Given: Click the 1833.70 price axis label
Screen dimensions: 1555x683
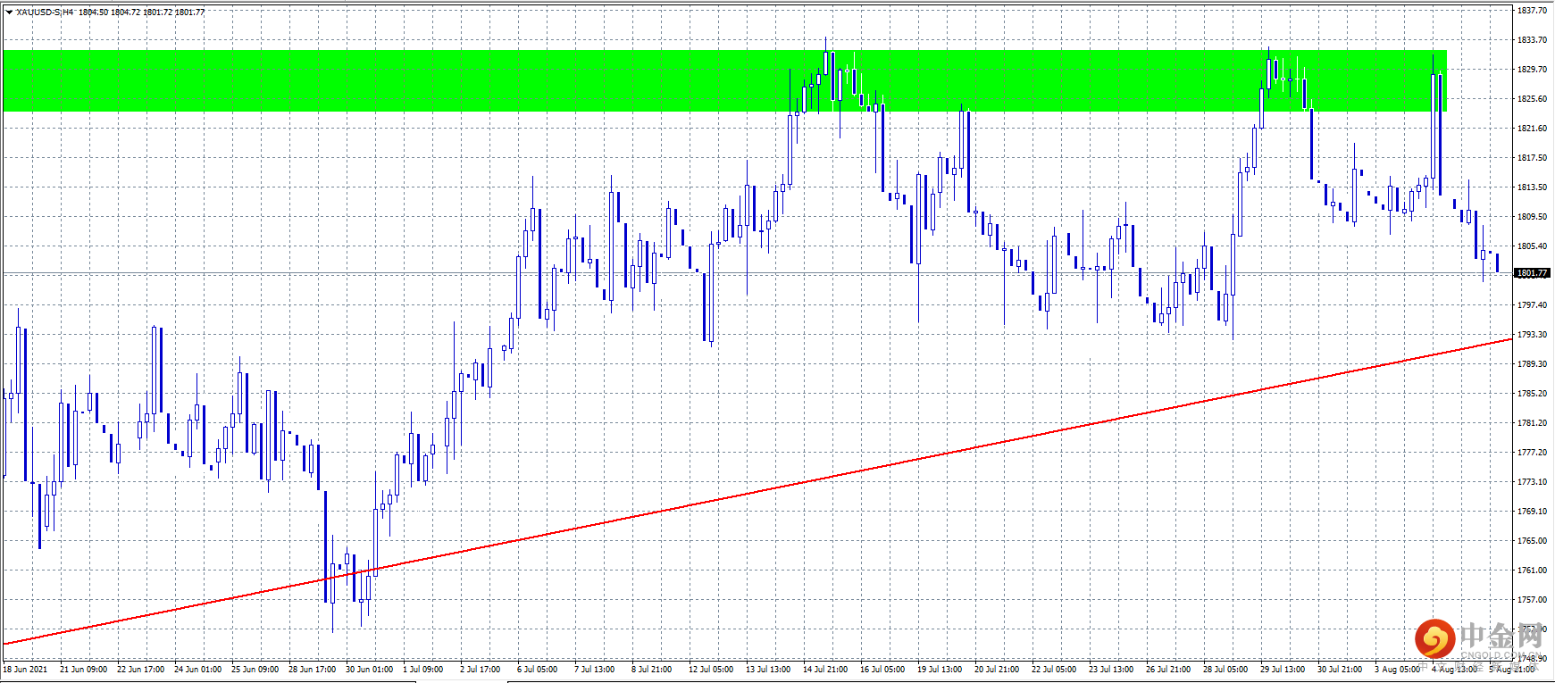Looking at the screenshot, I should (1532, 40).
